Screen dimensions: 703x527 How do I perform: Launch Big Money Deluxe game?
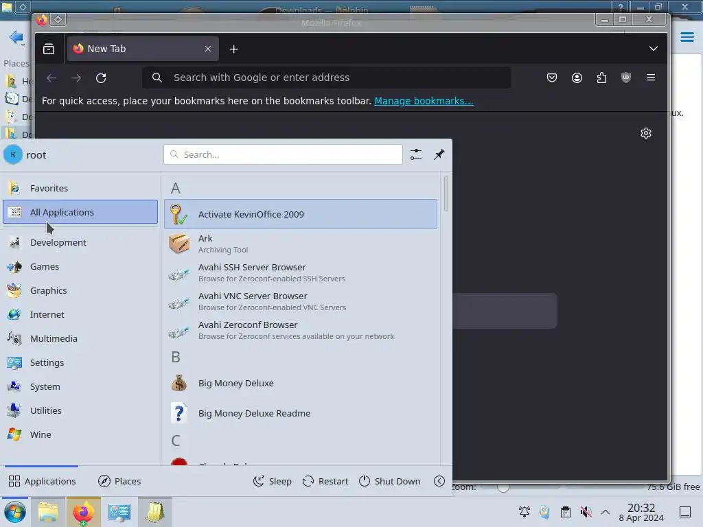(301, 383)
